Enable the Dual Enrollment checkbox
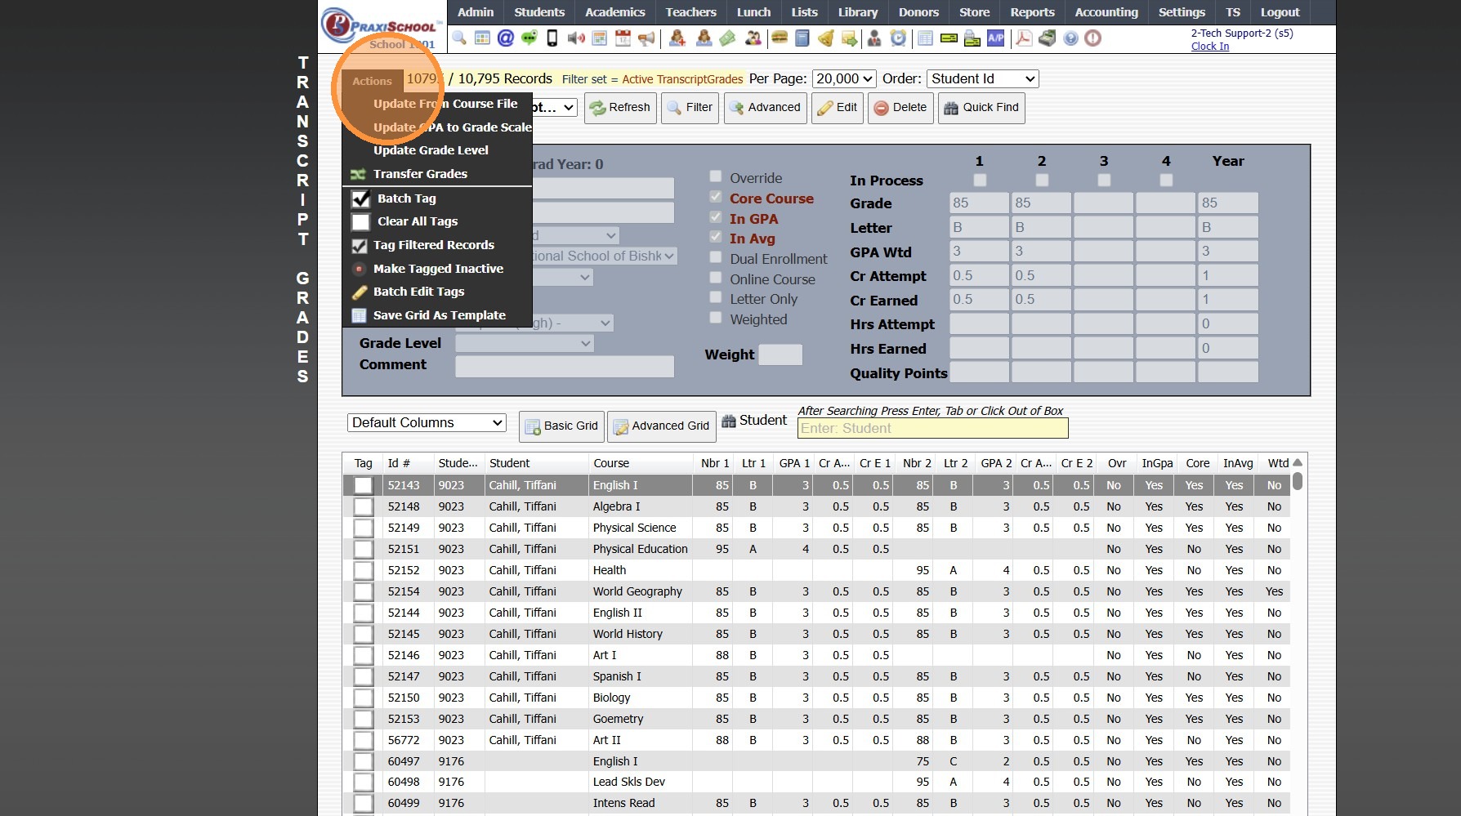 [716, 258]
